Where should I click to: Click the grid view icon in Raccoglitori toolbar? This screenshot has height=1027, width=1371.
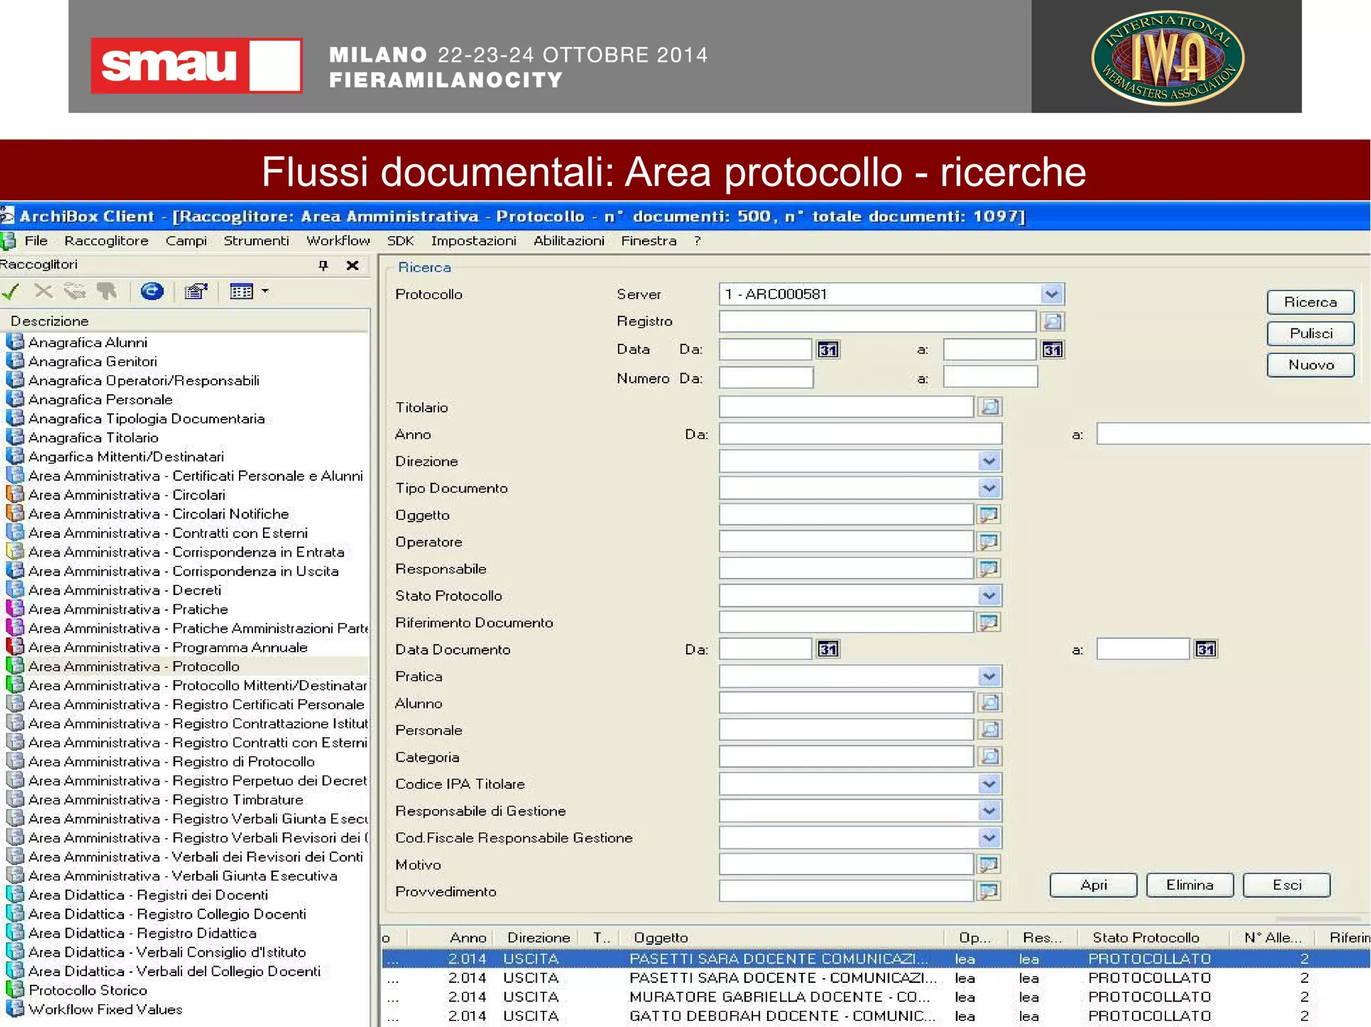[241, 292]
